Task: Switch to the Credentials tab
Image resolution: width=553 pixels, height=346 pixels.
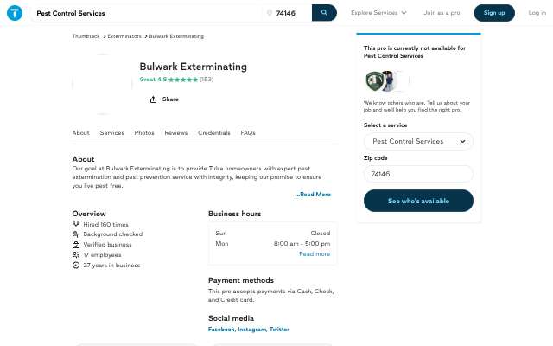Action: (214, 132)
